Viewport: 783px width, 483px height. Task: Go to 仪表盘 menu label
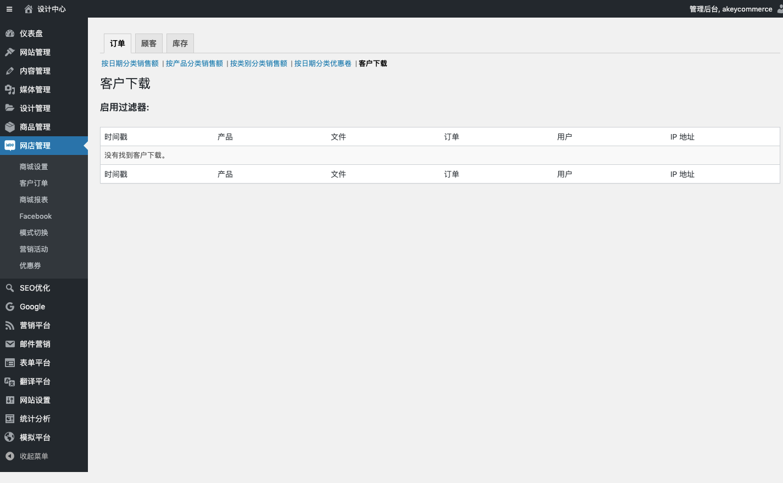[31, 34]
